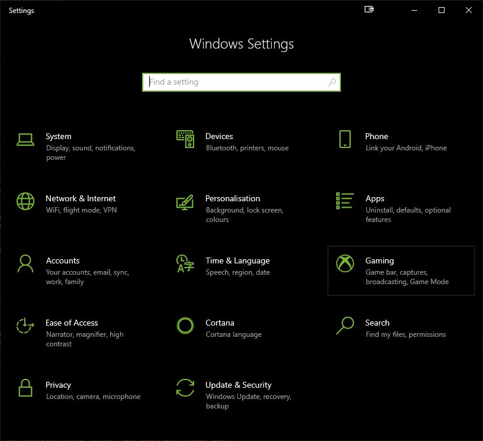Screen dimensions: 483x441
Task: Select the Accounts heading
Action: (x=63, y=261)
